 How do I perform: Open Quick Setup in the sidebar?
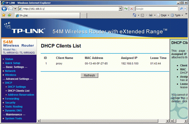click(x=13, y=63)
